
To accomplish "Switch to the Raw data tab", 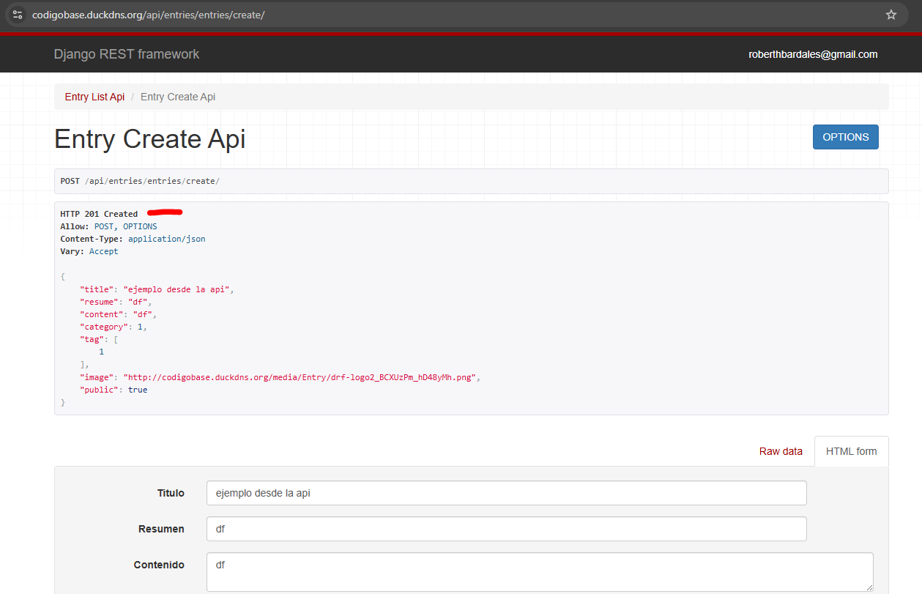I will [781, 451].
